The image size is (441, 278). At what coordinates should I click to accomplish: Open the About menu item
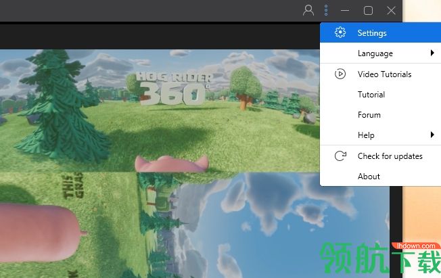[381, 177]
